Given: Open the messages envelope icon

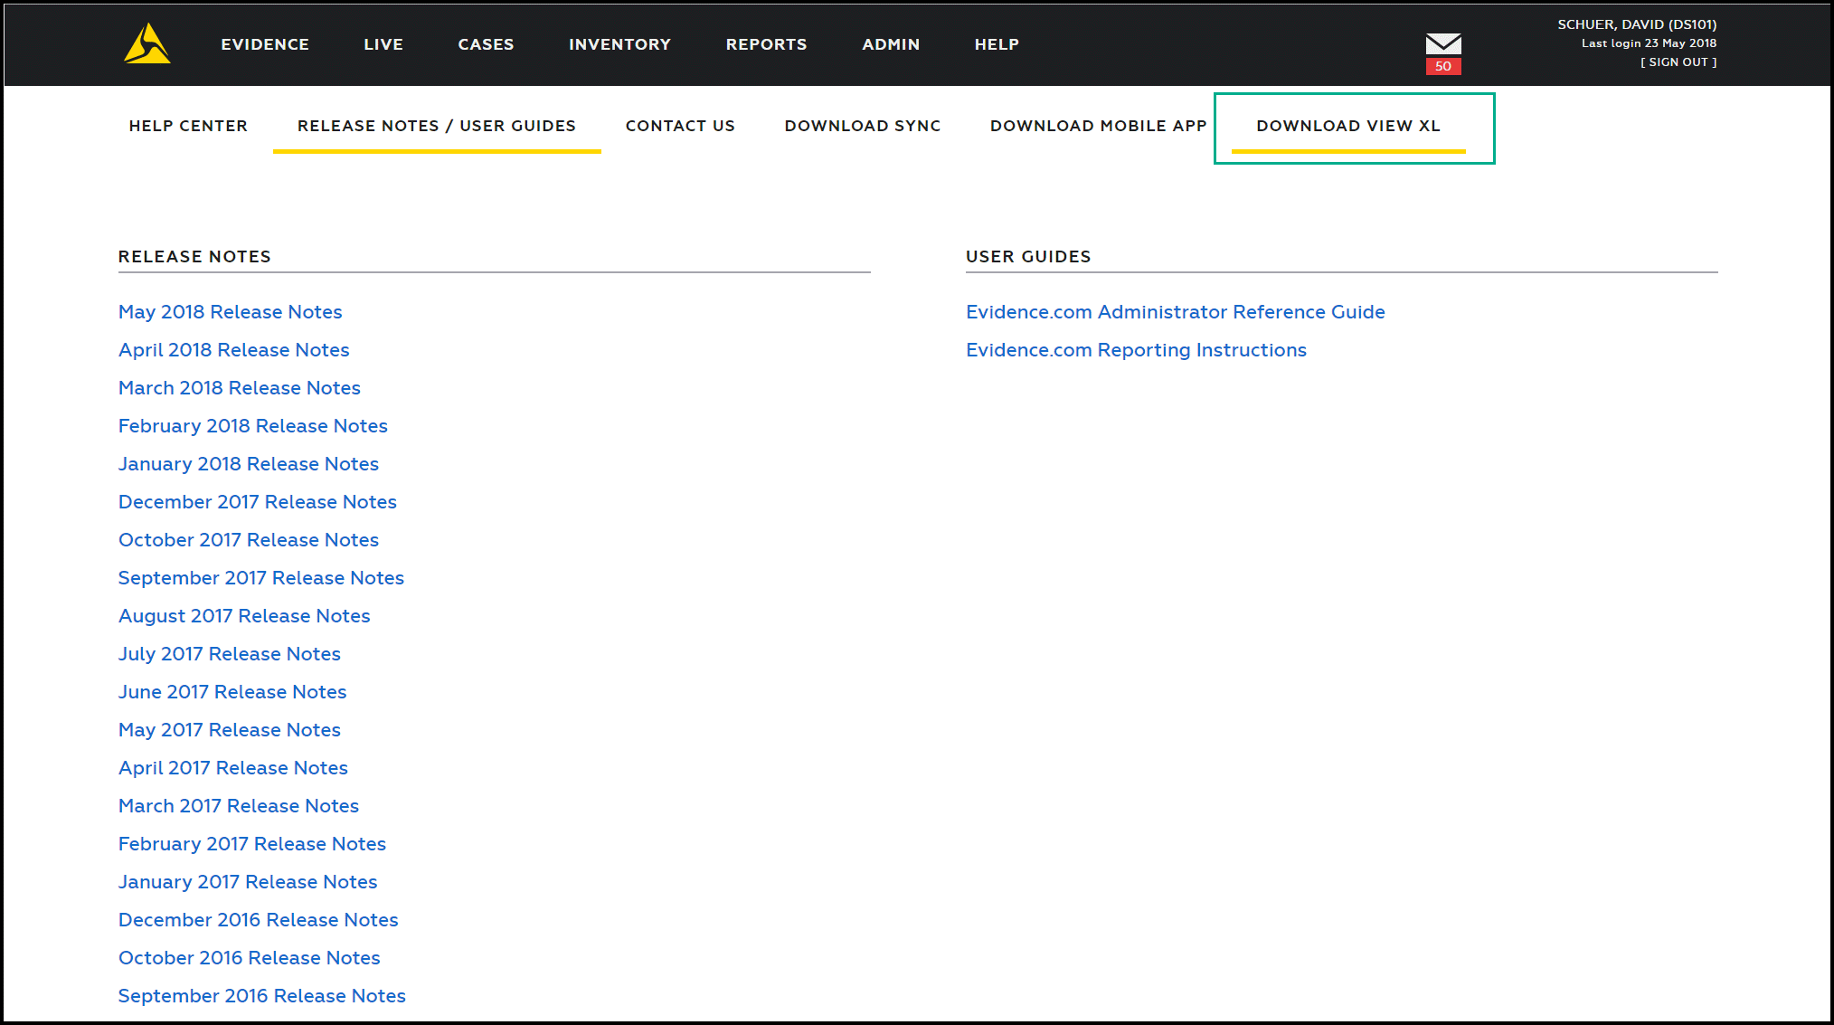Looking at the screenshot, I should tap(1442, 43).
